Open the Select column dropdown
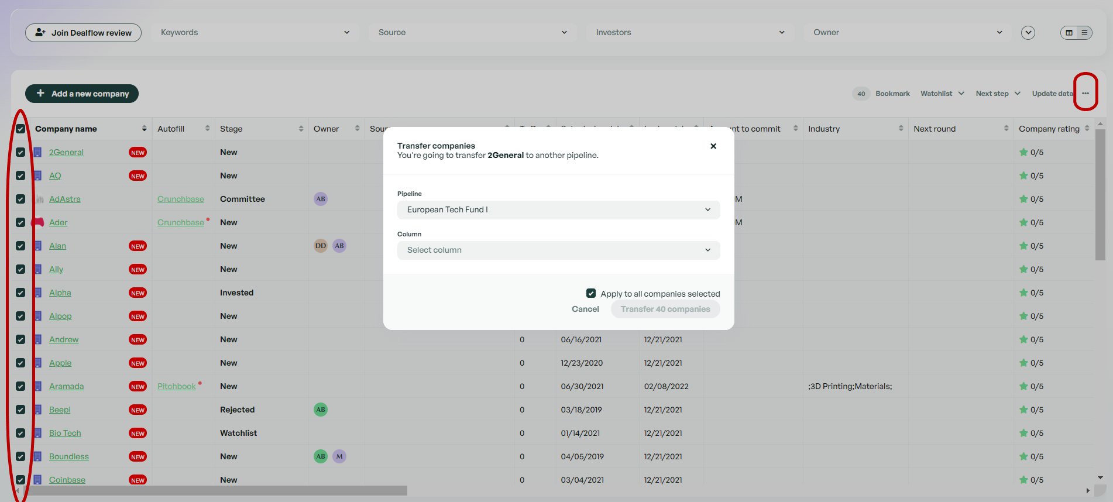Viewport: 1113px width, 502px height. click(x=559, y=250)
